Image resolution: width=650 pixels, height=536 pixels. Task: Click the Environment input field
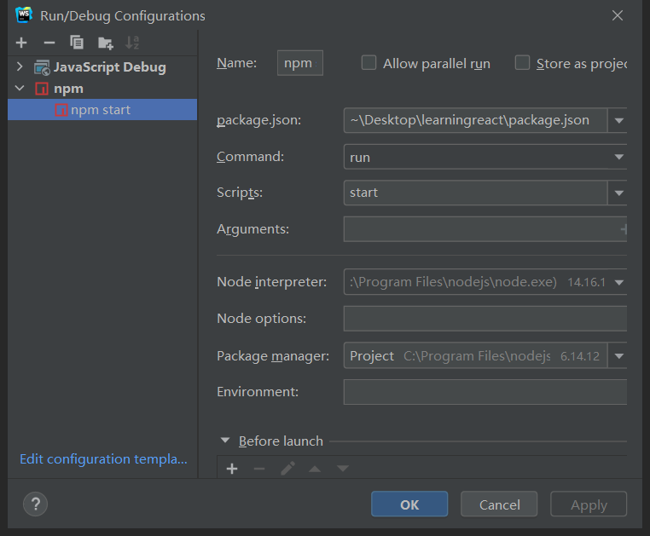(x=485, y=392)
